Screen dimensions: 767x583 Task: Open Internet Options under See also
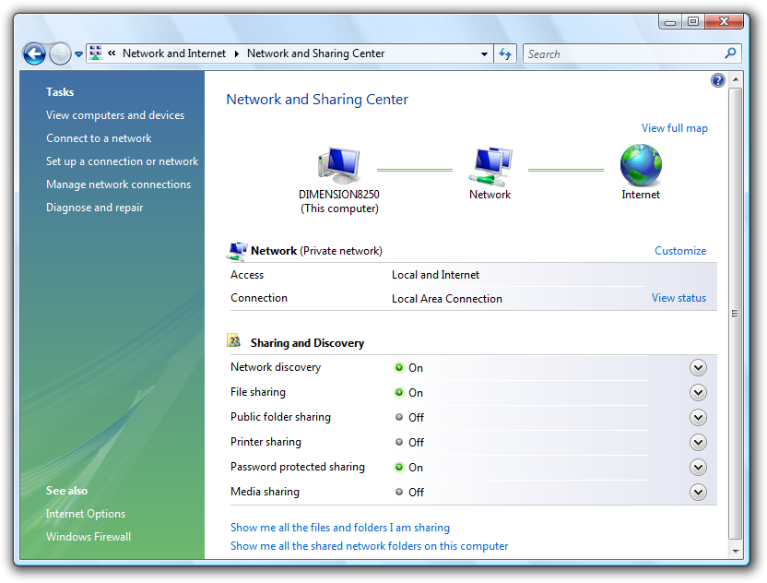[x=86, y=514]
